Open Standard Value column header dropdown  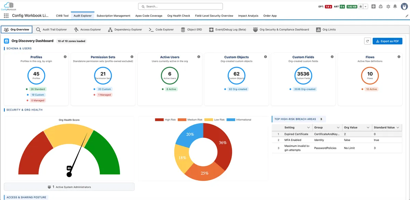(398, 128)
